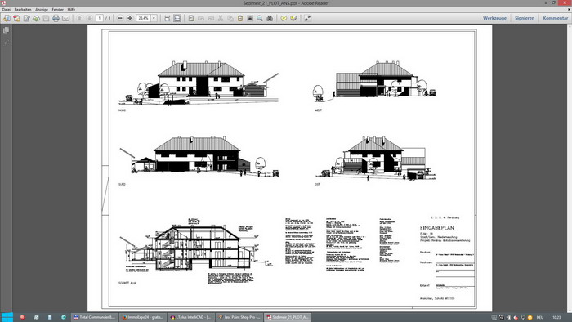
Task: Add a sticky note comment
Action: point(284,18)
